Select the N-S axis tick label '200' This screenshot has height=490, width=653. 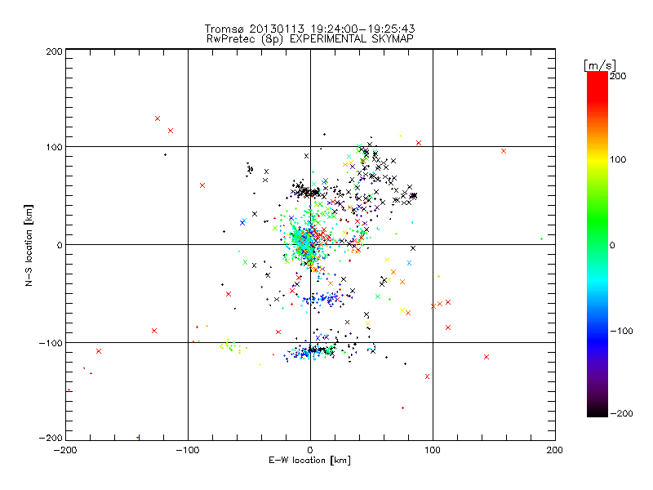[55, 51]
